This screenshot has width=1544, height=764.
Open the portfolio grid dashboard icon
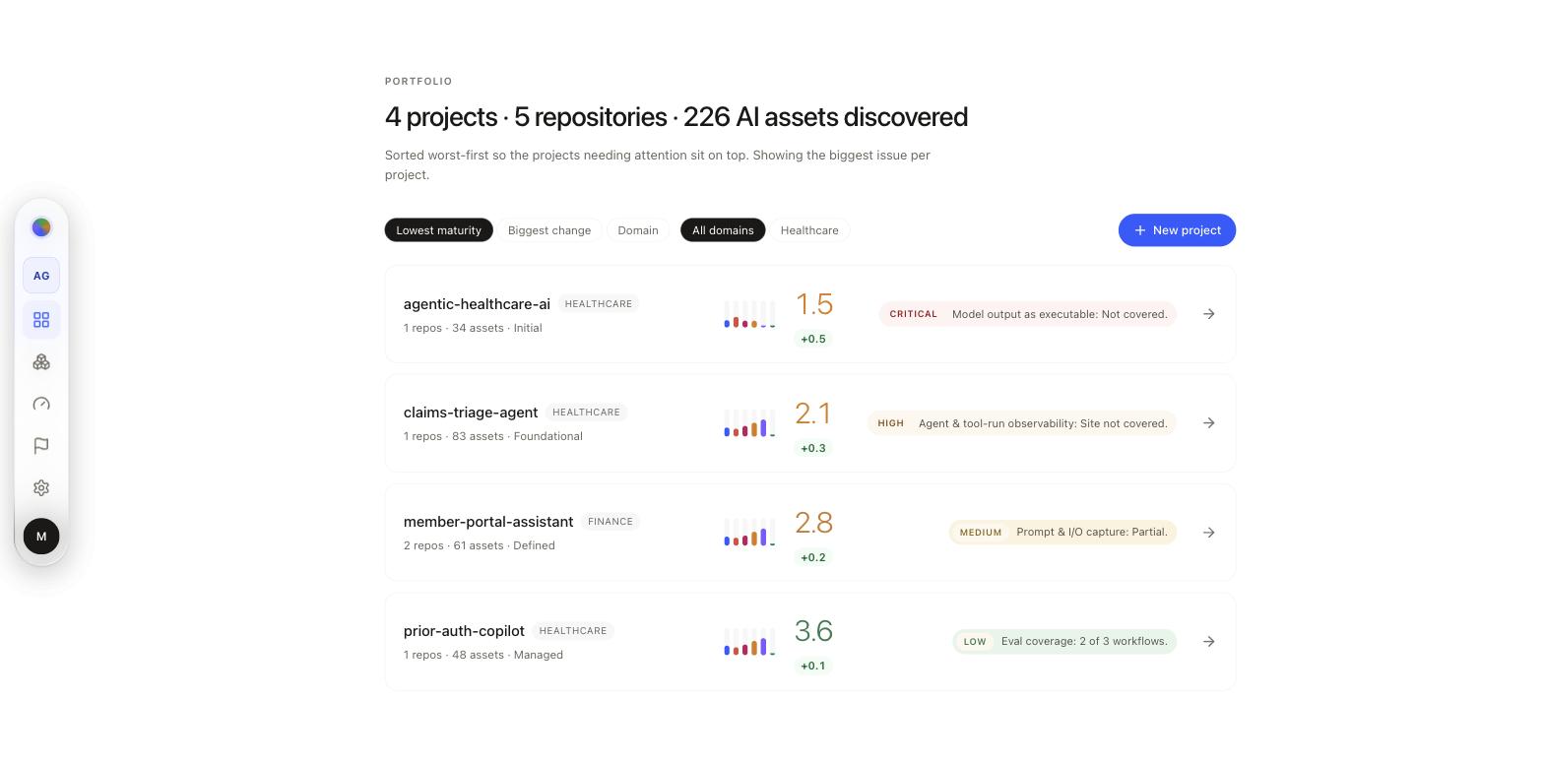coord(41,320)
